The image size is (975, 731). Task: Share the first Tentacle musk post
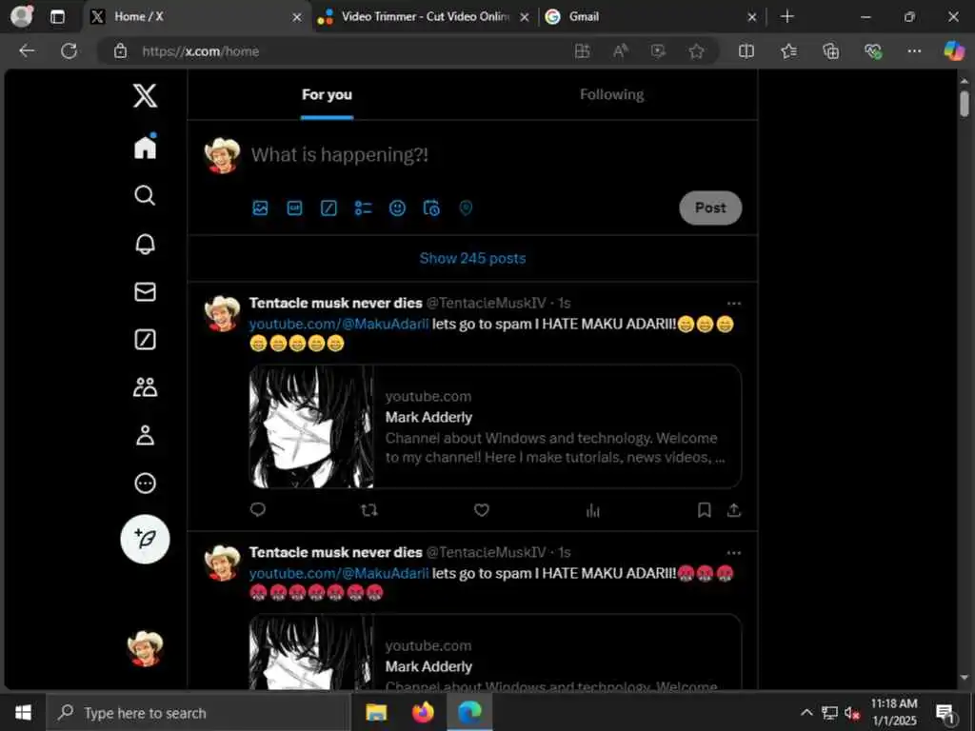734,510
